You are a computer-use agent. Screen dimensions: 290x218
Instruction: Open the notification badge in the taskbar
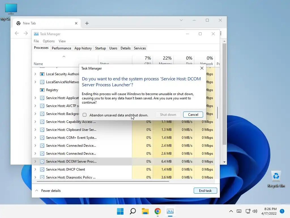(282, 211)
